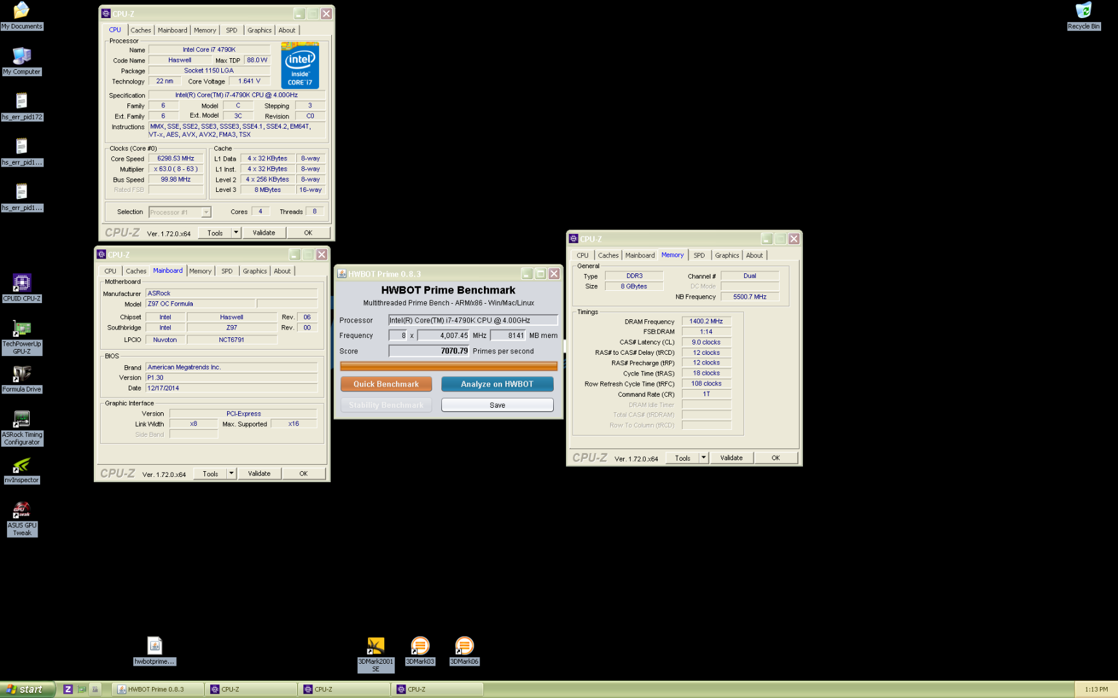The height and width of the screenshot is (698, 1118).
Task: Click Validate in CPU-Z CPU window
Action: pos(264,233)
